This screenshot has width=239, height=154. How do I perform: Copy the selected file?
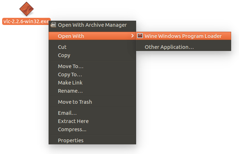92,55
